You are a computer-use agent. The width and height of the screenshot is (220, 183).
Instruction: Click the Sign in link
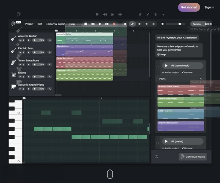209,7
